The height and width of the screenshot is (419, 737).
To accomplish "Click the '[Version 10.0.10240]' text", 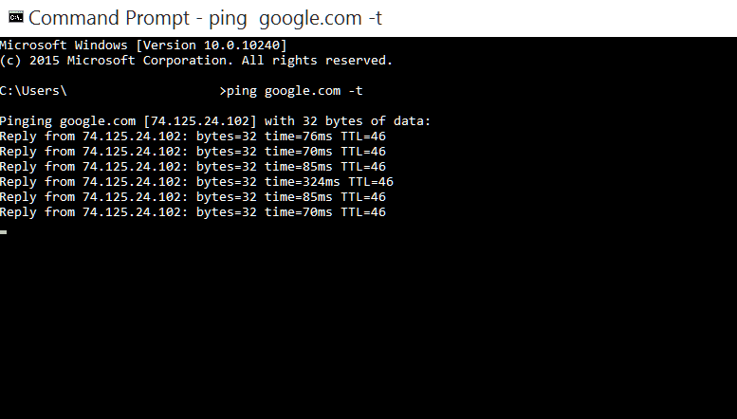I will point(211,46).
